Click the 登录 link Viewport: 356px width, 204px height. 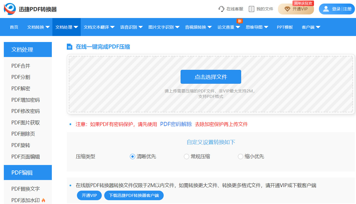pyautogui.click(x=336, y=9)
